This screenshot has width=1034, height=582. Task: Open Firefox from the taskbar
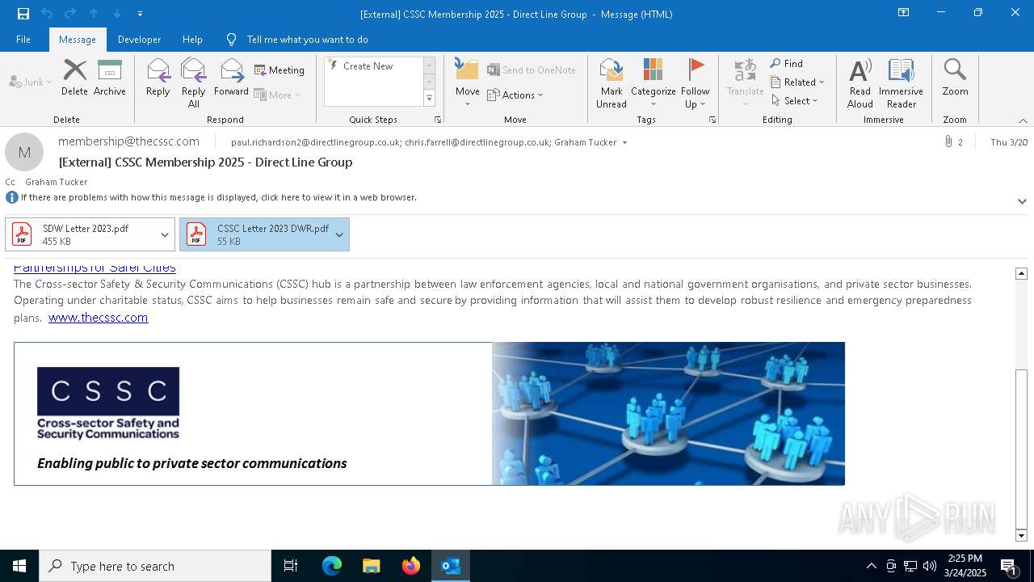point(411,566)
